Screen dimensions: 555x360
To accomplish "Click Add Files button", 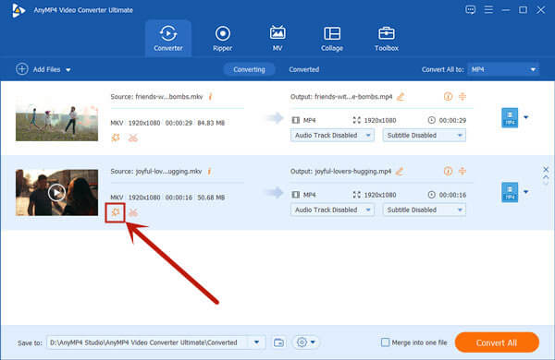I will tap(38, 69).
